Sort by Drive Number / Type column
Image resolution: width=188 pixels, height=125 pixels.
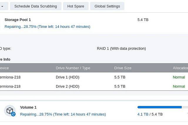(x=73, y=68)
